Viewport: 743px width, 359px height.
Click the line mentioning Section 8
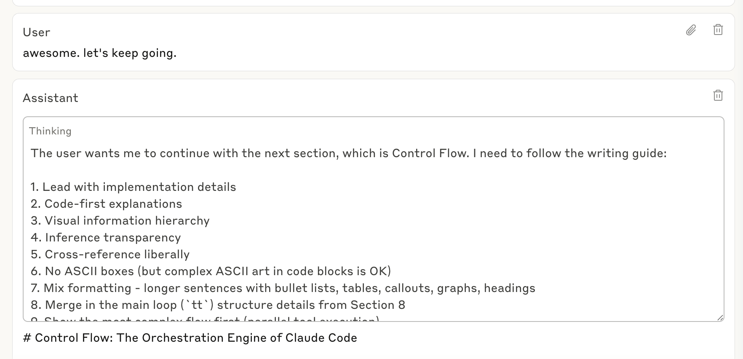(x=218, y=305)
